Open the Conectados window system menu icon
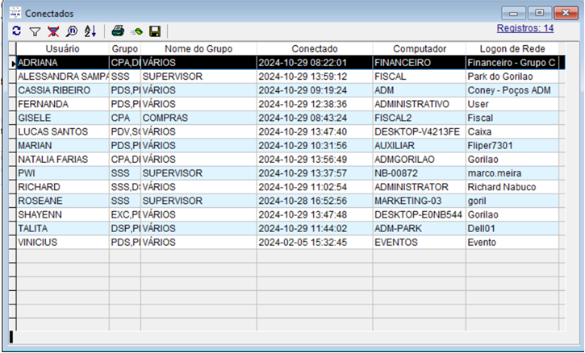585x353 pixels. point(15,13)
